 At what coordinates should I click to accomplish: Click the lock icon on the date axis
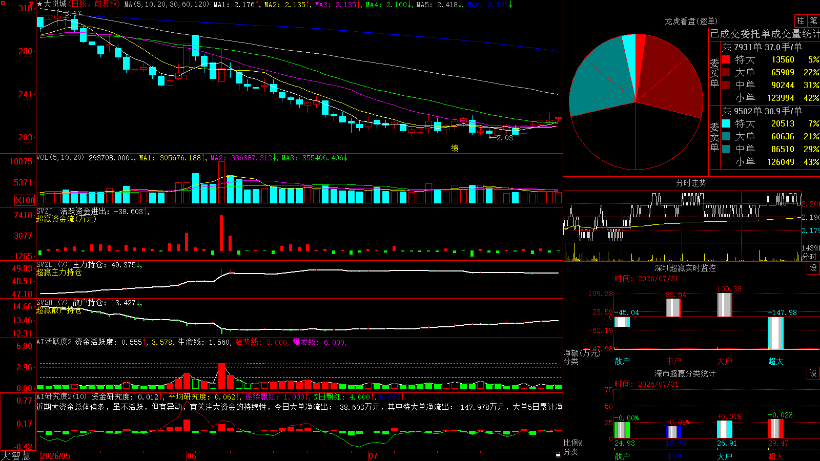tap(558, 454)
